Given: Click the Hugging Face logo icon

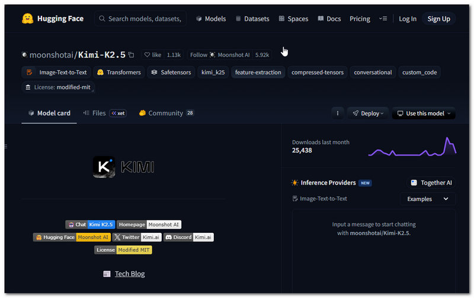Looking at the screenshot, I should 27,19.
